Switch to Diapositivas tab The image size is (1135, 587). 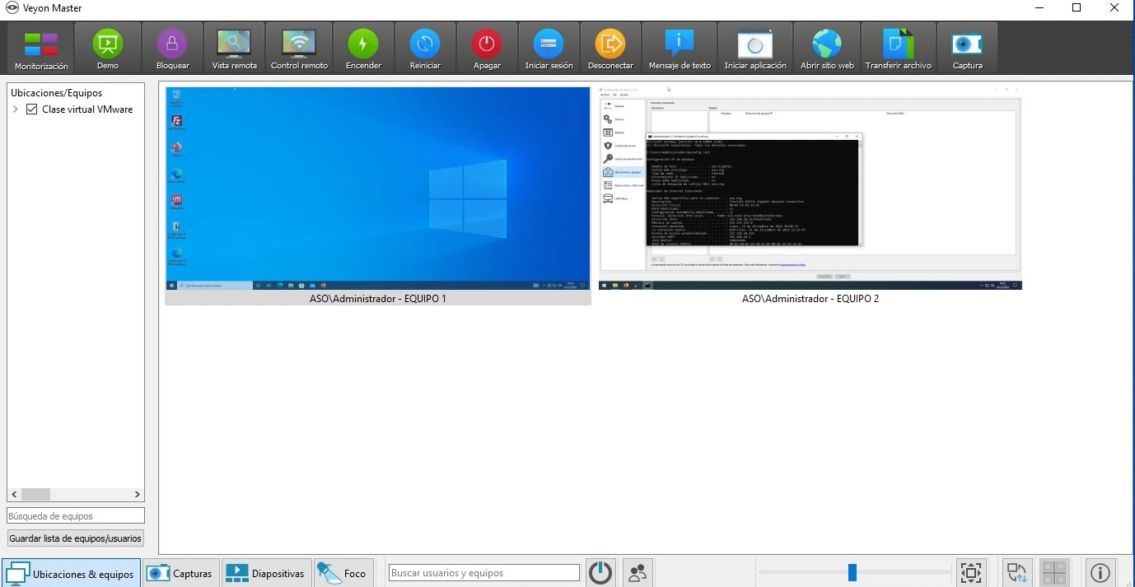tap(265, 573)
